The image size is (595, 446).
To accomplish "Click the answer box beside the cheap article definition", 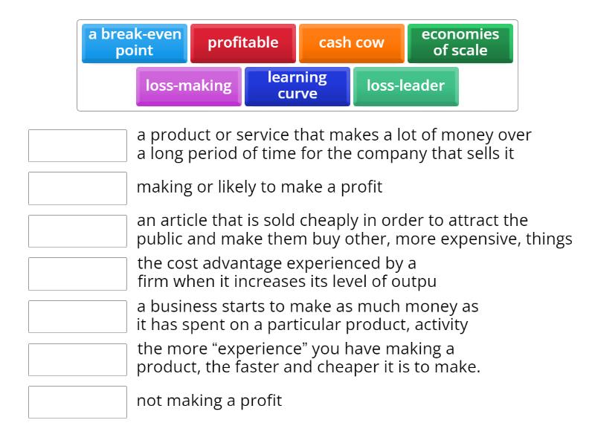I will [77, 230].
